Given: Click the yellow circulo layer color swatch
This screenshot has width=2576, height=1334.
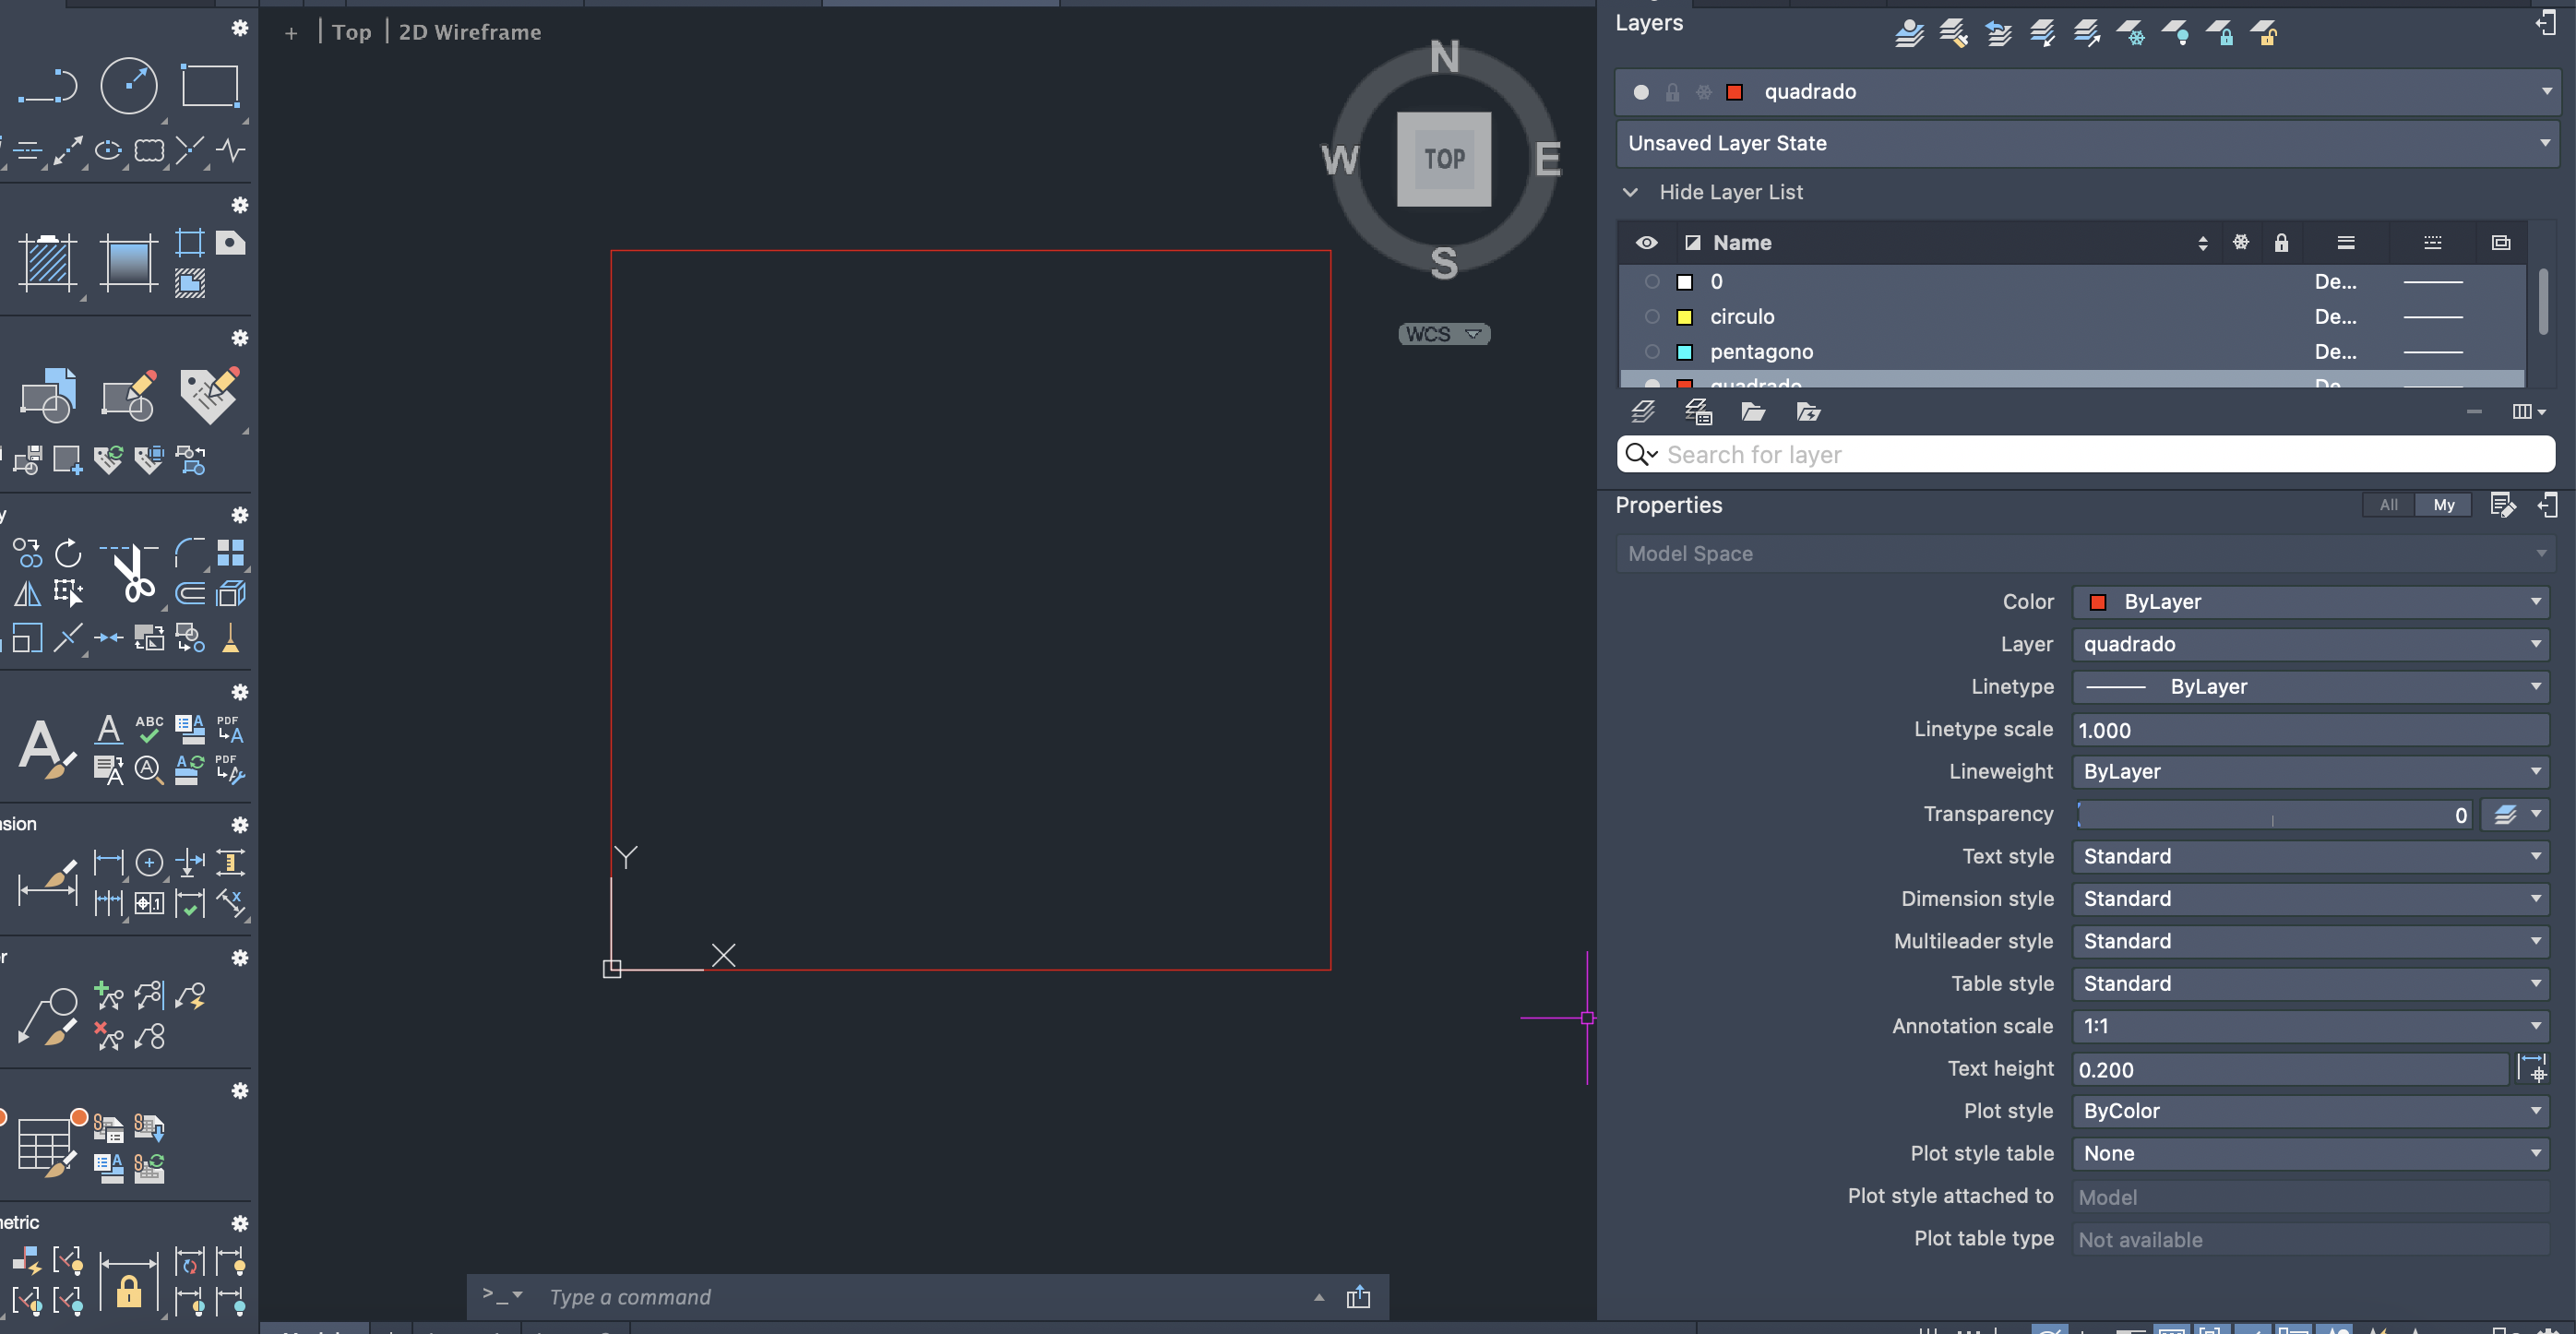Looking at the screenshot, I should pos(1684,317).
